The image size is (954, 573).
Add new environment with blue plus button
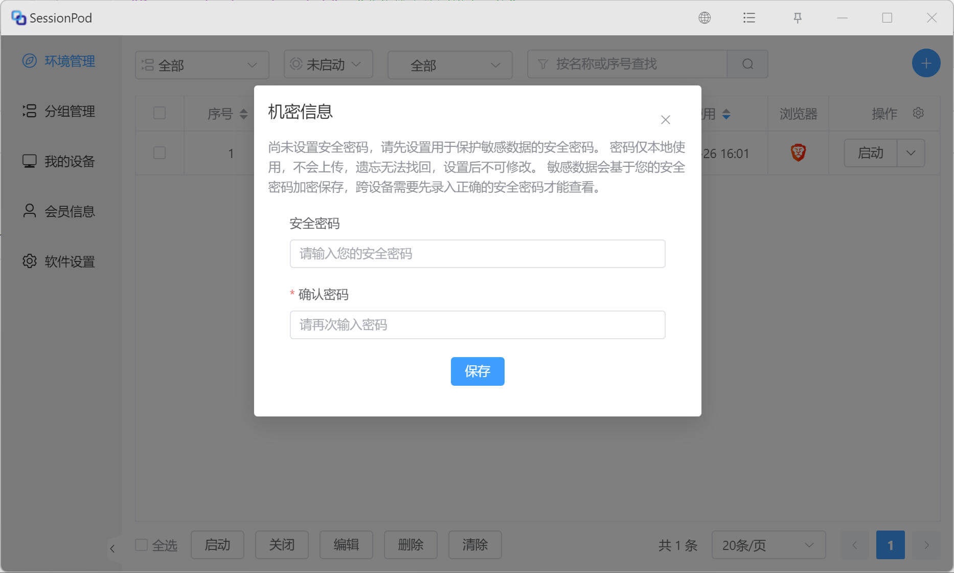[x=926, y=63]
